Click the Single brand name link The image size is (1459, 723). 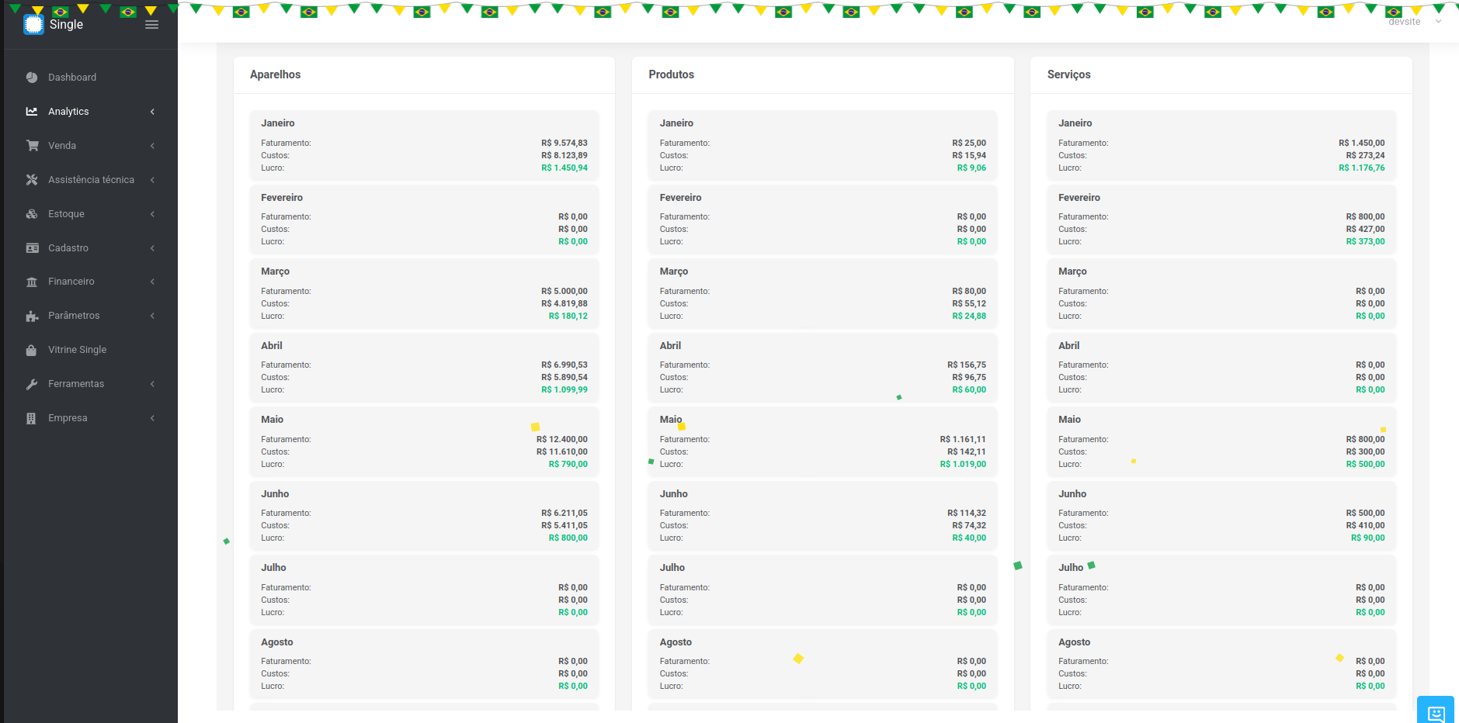(66, 25)
